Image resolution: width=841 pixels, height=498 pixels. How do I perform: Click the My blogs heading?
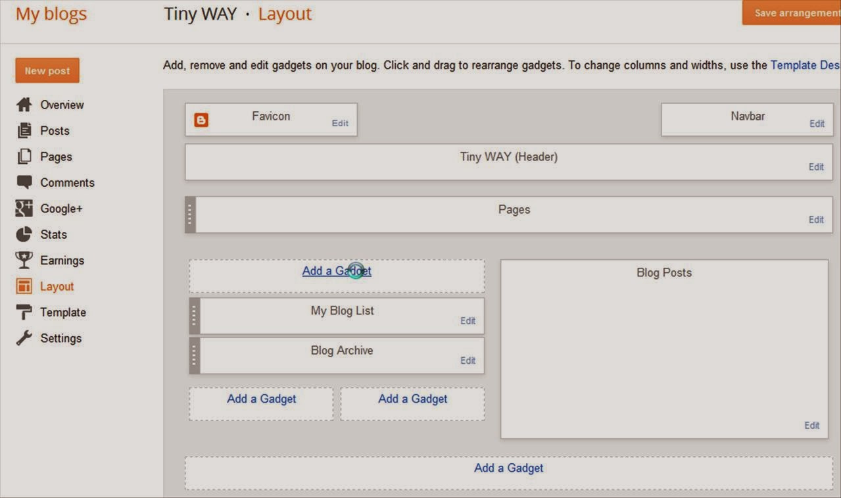(x=51, y=13)
